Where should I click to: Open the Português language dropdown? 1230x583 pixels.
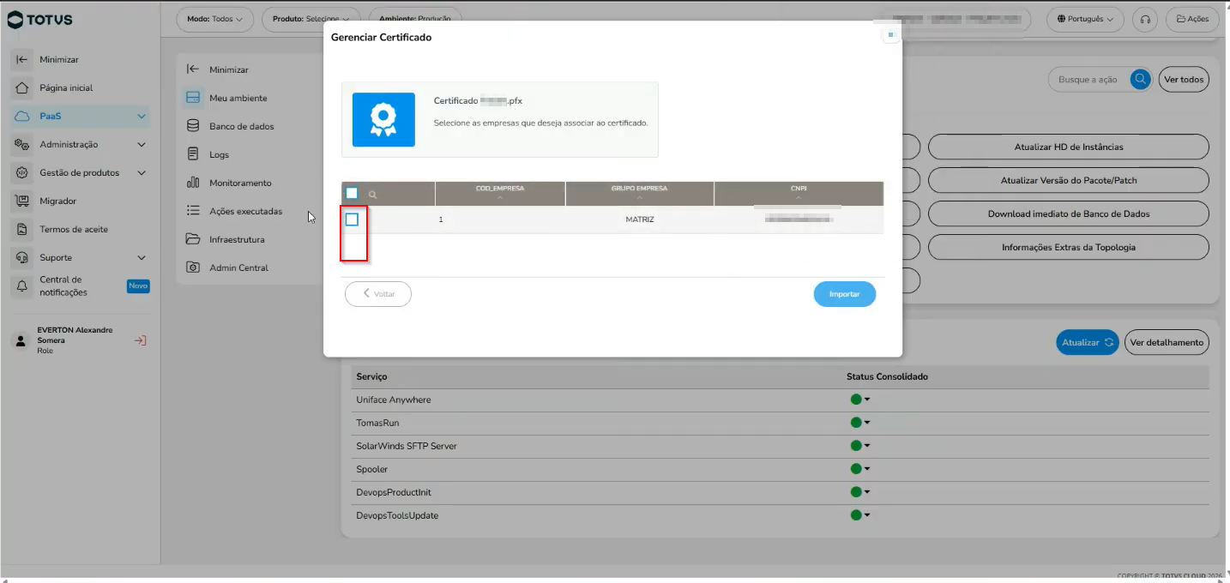pyautogui.click(x=1085, y=19)
